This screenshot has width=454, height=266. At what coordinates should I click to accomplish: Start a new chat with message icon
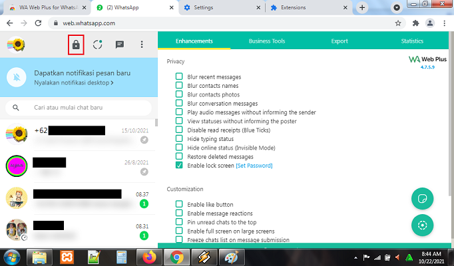[x=120, y=45]
